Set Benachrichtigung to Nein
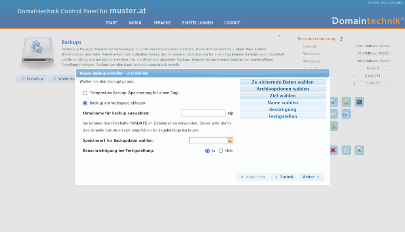The image size is (405, 232). [x=221, y=151]
